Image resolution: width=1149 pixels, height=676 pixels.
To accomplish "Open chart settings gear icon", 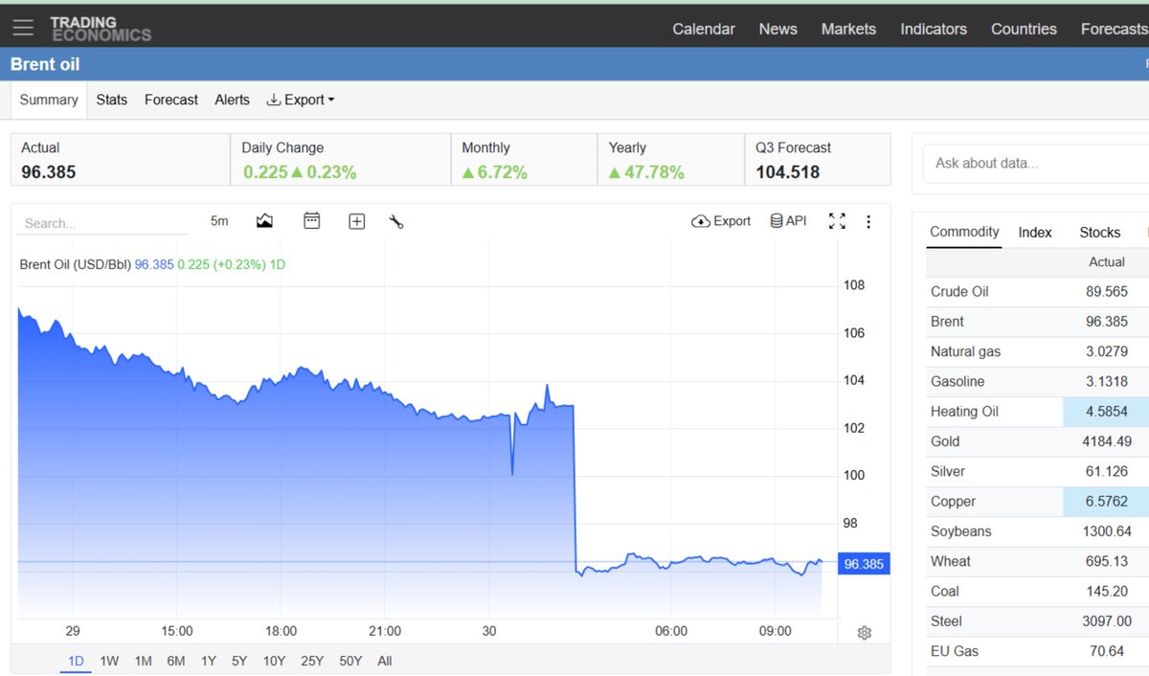I will pyautogui.click(x=865, y=633).
